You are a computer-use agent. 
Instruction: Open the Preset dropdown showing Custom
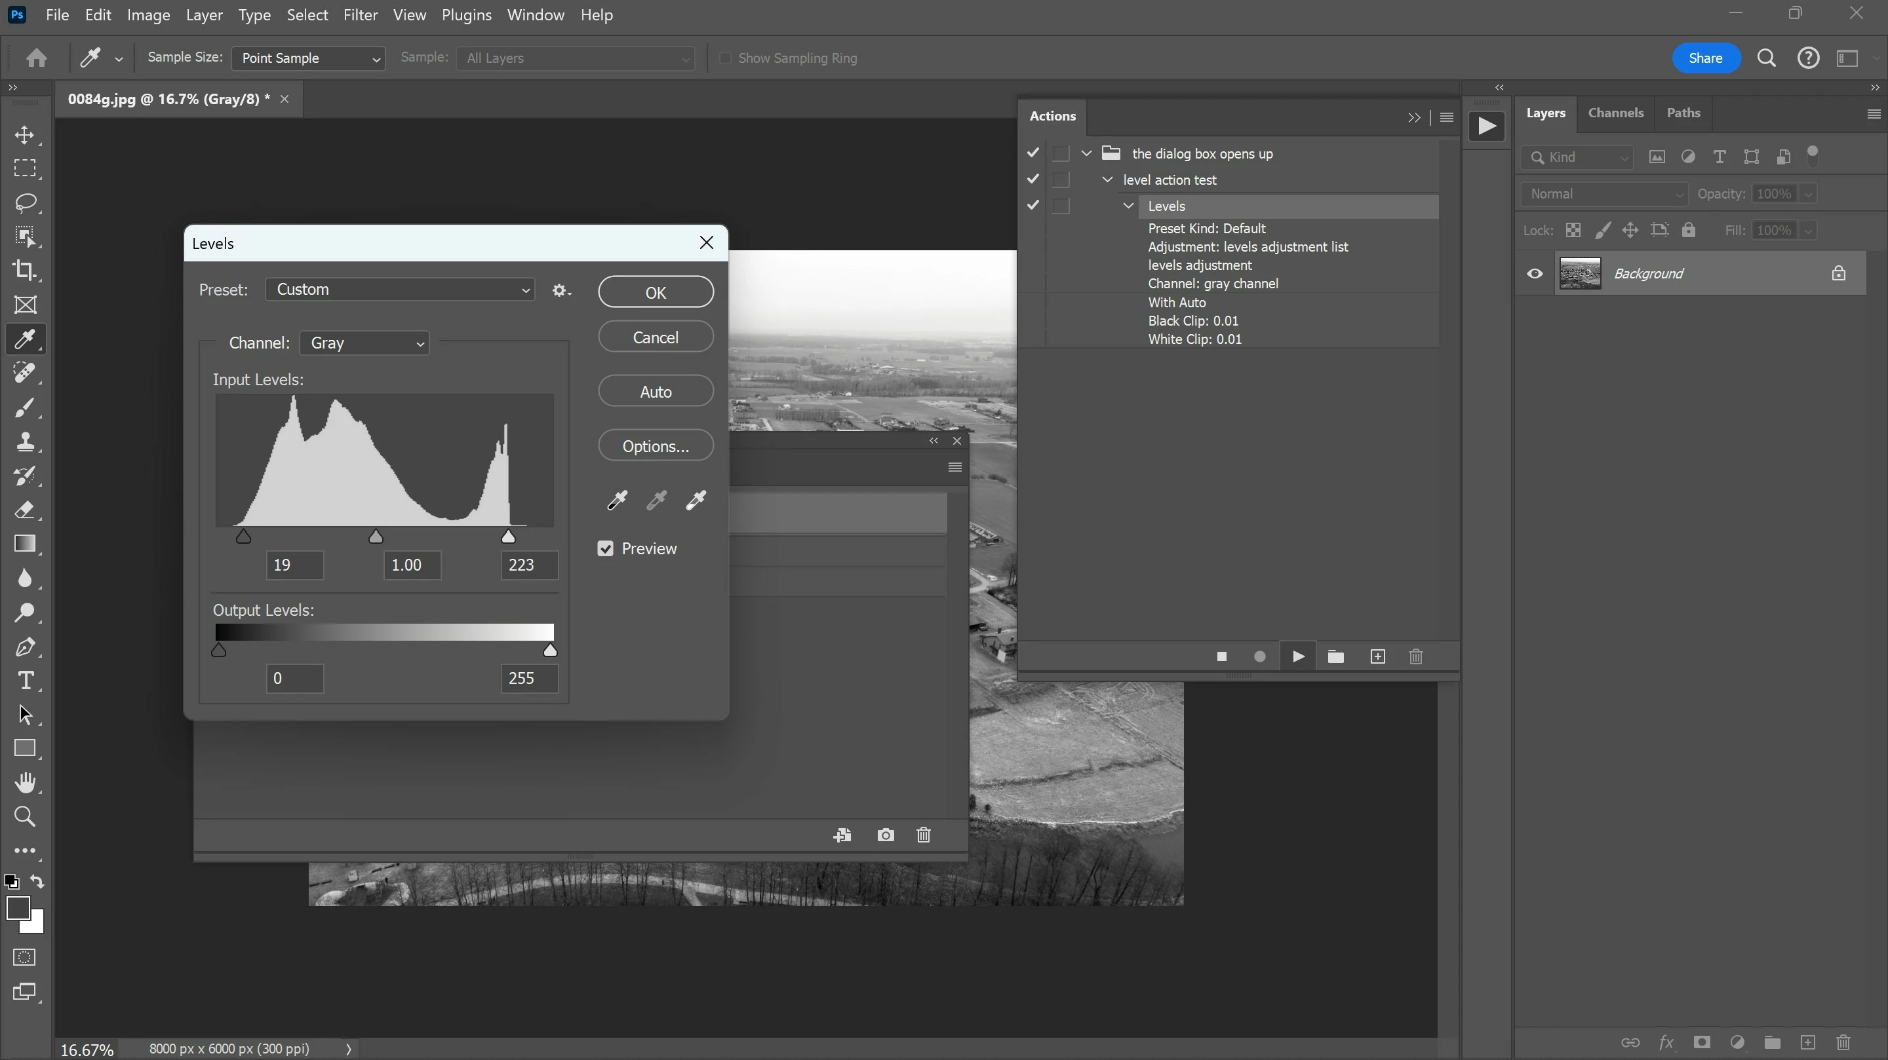(x=400, y=290)
